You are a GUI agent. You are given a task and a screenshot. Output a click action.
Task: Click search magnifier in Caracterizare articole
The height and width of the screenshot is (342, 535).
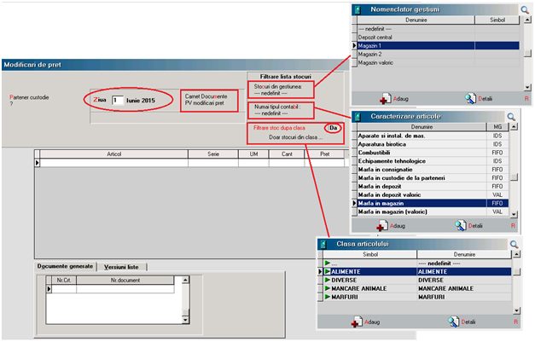(x=511, y=117)
